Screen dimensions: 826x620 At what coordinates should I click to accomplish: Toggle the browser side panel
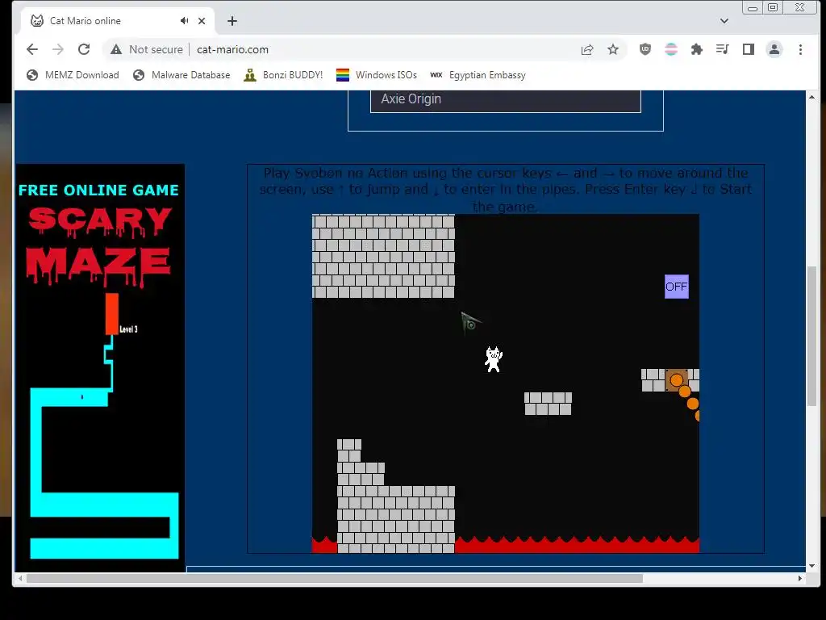[749, 49]
